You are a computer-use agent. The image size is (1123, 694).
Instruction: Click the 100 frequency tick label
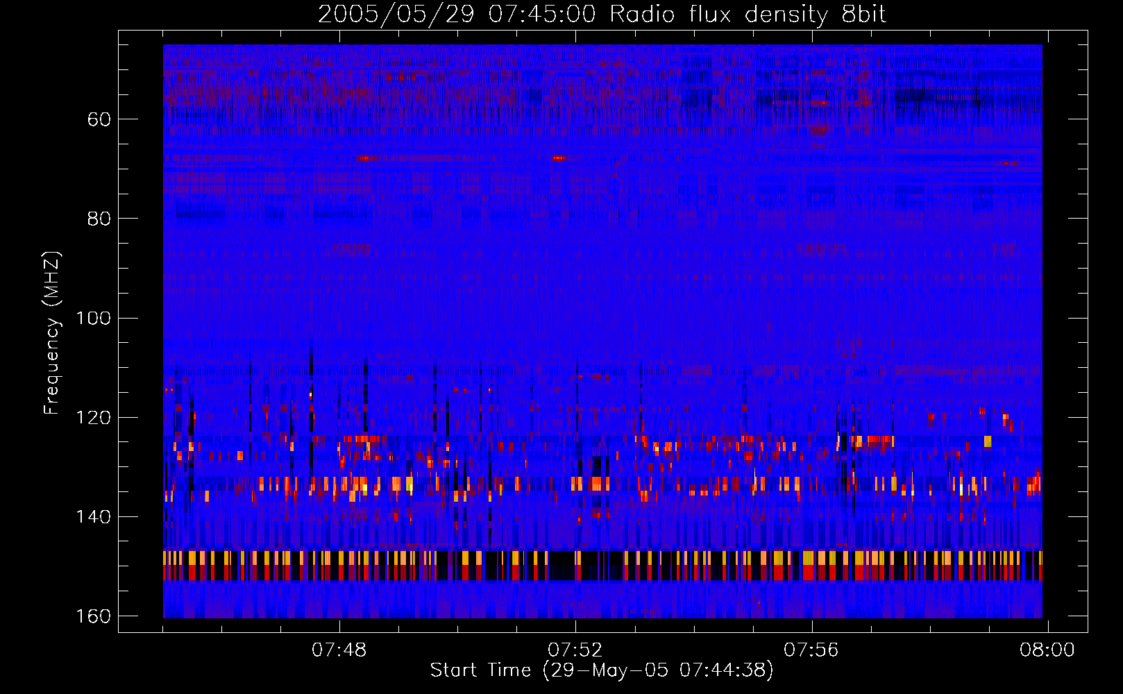[94, 318]
